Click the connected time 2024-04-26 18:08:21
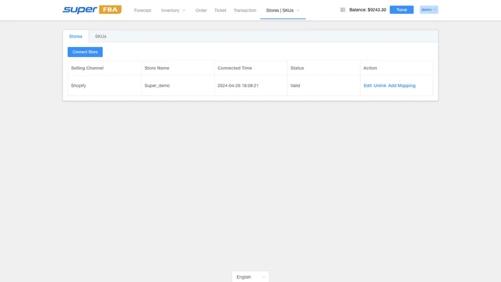501x282 pixels. 238,86
